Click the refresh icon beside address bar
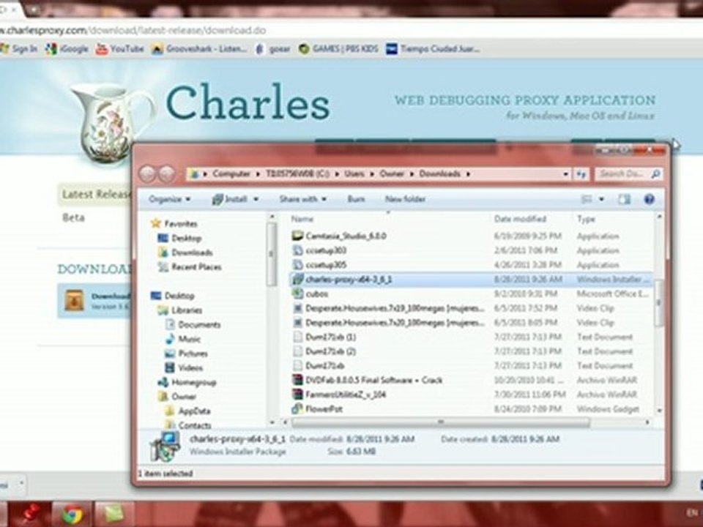 [x=581, y=174]
